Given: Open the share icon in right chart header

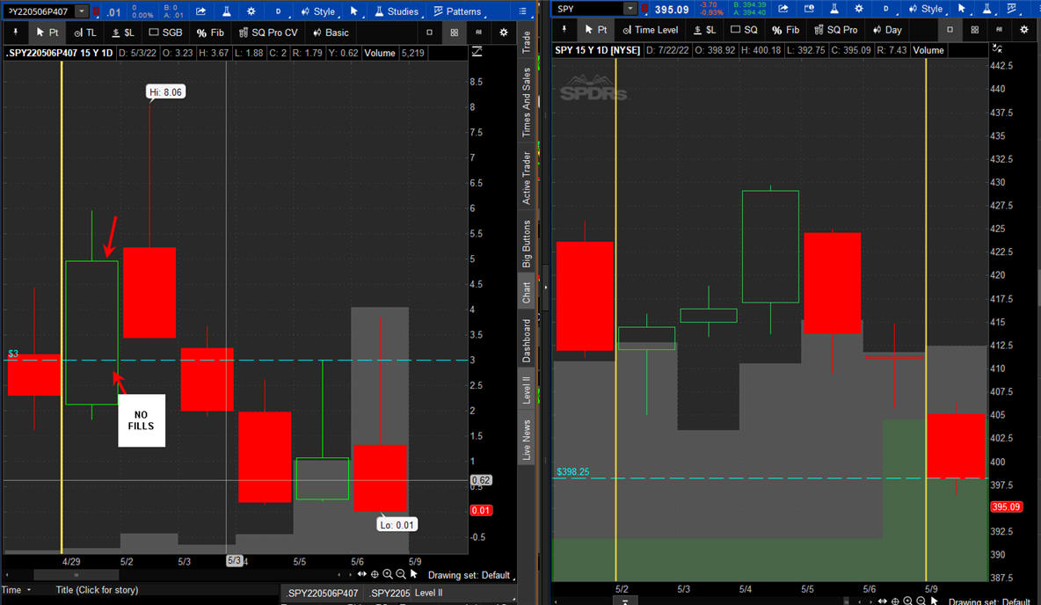Looking at the screenshot, I should (783, 9).
